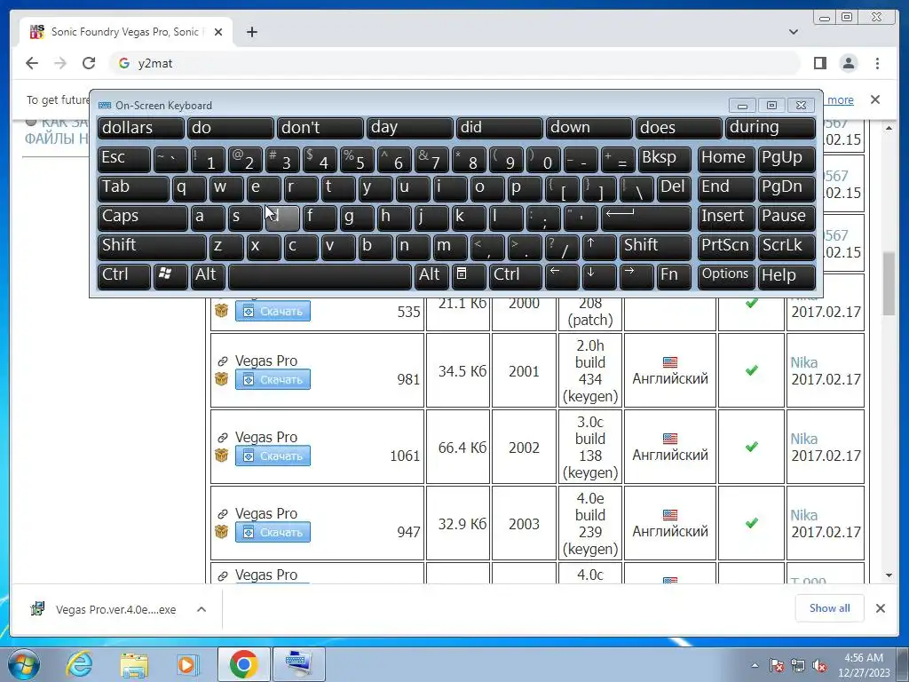Select the Sonic Foundry Vegas Pro tab
The height and width of the screenshot is (682, 909).
point(126,32)
